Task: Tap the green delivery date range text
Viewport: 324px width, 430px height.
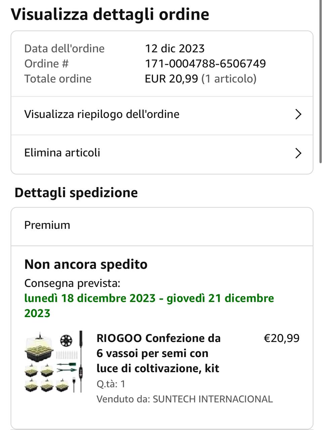Action: (x=149, y=306)
